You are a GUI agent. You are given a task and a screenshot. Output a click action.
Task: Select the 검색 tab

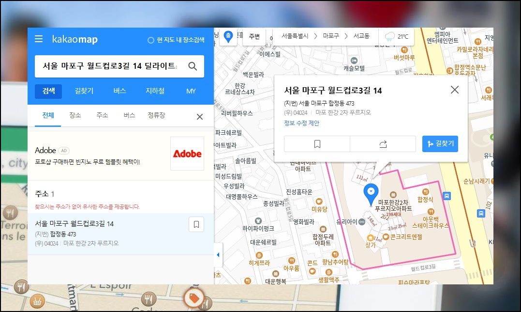pyautogui.click(x=48, y=91)
